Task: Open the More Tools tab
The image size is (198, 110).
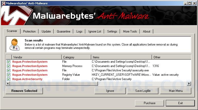Action: (130, 31)
